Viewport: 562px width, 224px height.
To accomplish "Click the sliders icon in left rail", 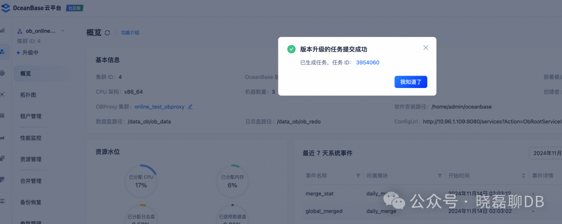I will point(3,201).
